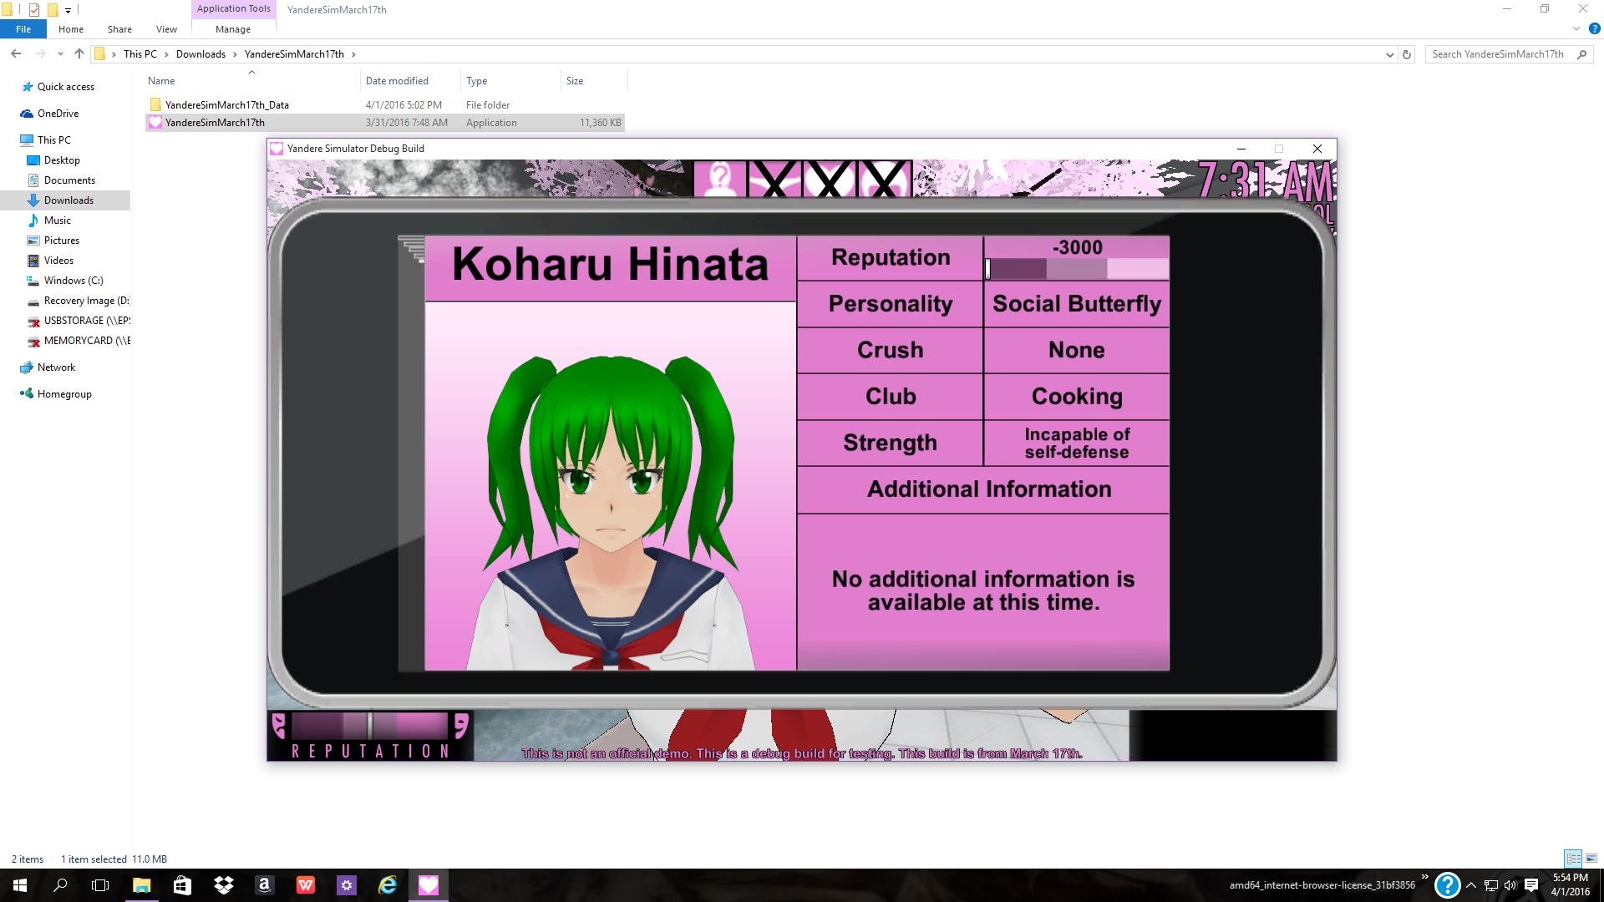Open Windows (C:) drive
This screenshot has width=1604, height=902.
pyautogui.click(x=74, y=281)
